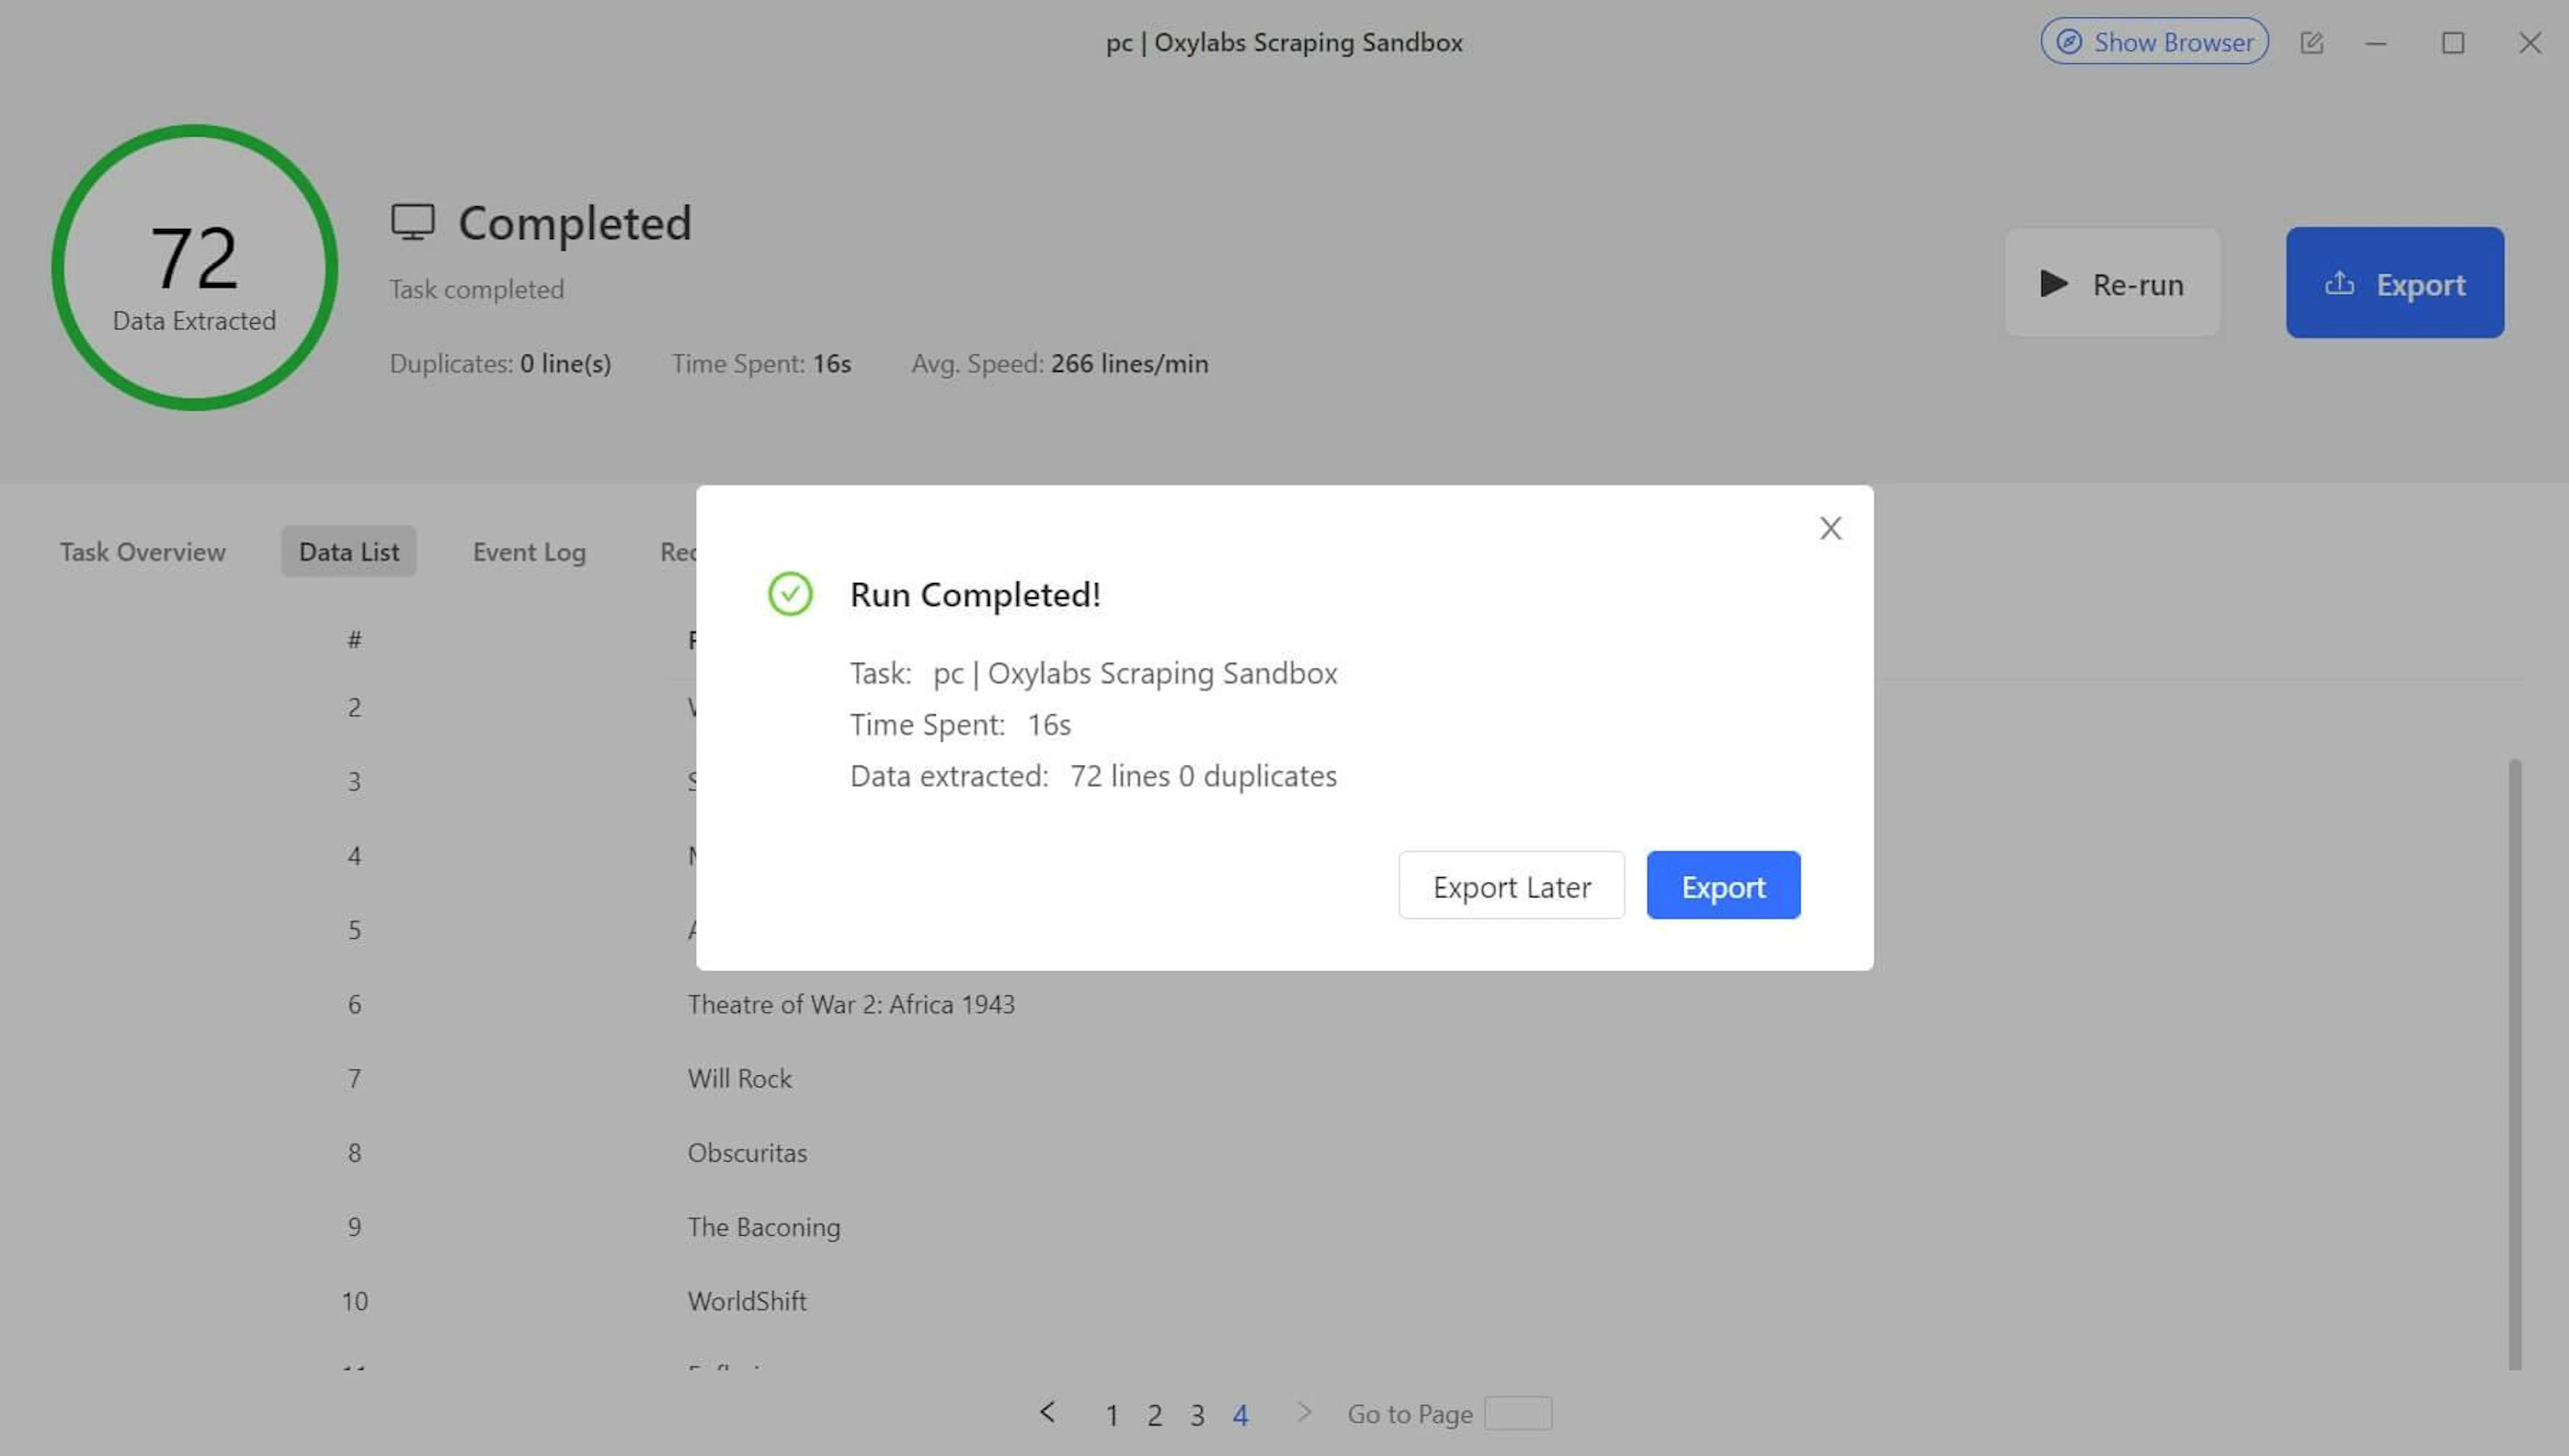
Task: Minimize the application window
Action: (2376, 43)
